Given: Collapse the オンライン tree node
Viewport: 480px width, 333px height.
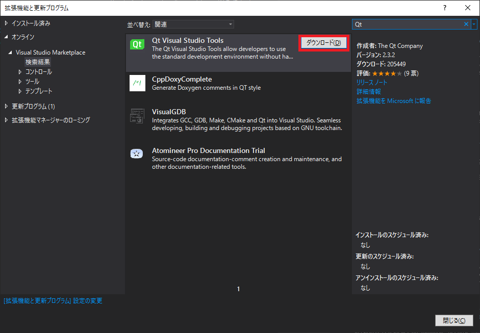Looking at the screenshot, I should pos(6,37).
